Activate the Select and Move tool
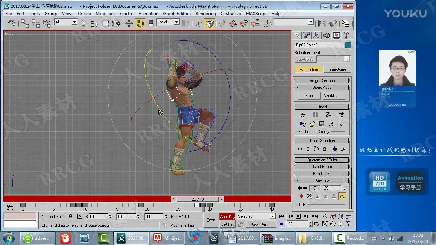The width and height of the screenshot is (436, 245). click(129, 23)
